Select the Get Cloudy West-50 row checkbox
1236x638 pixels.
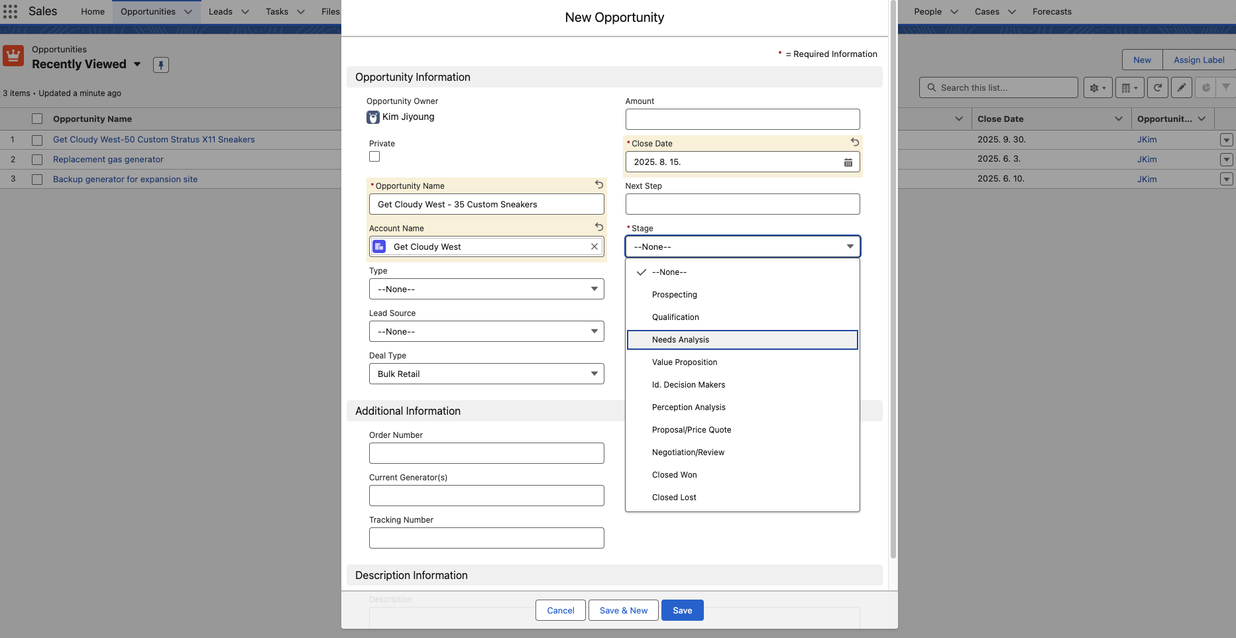[x=37, y=140]
